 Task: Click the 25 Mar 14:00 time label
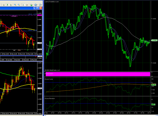(x=38, y=113)
